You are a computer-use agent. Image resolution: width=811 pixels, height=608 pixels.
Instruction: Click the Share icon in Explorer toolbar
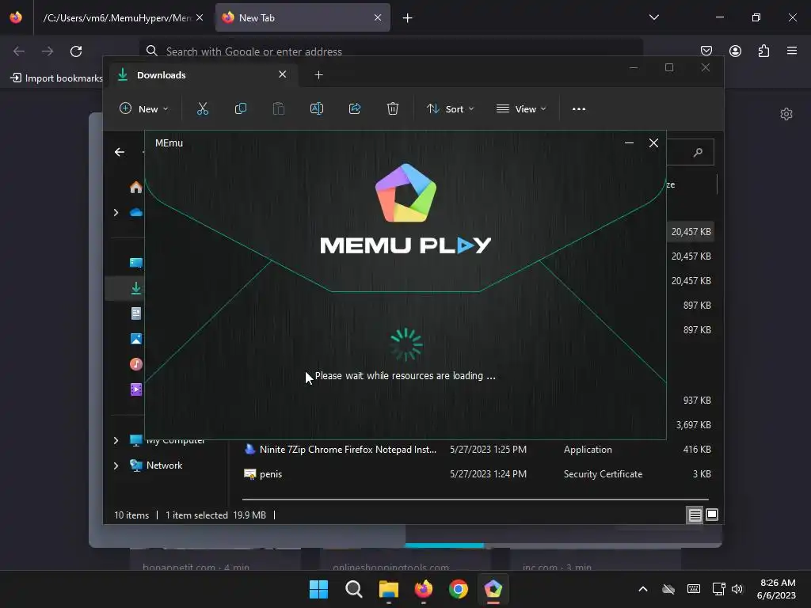click(355, 108)
